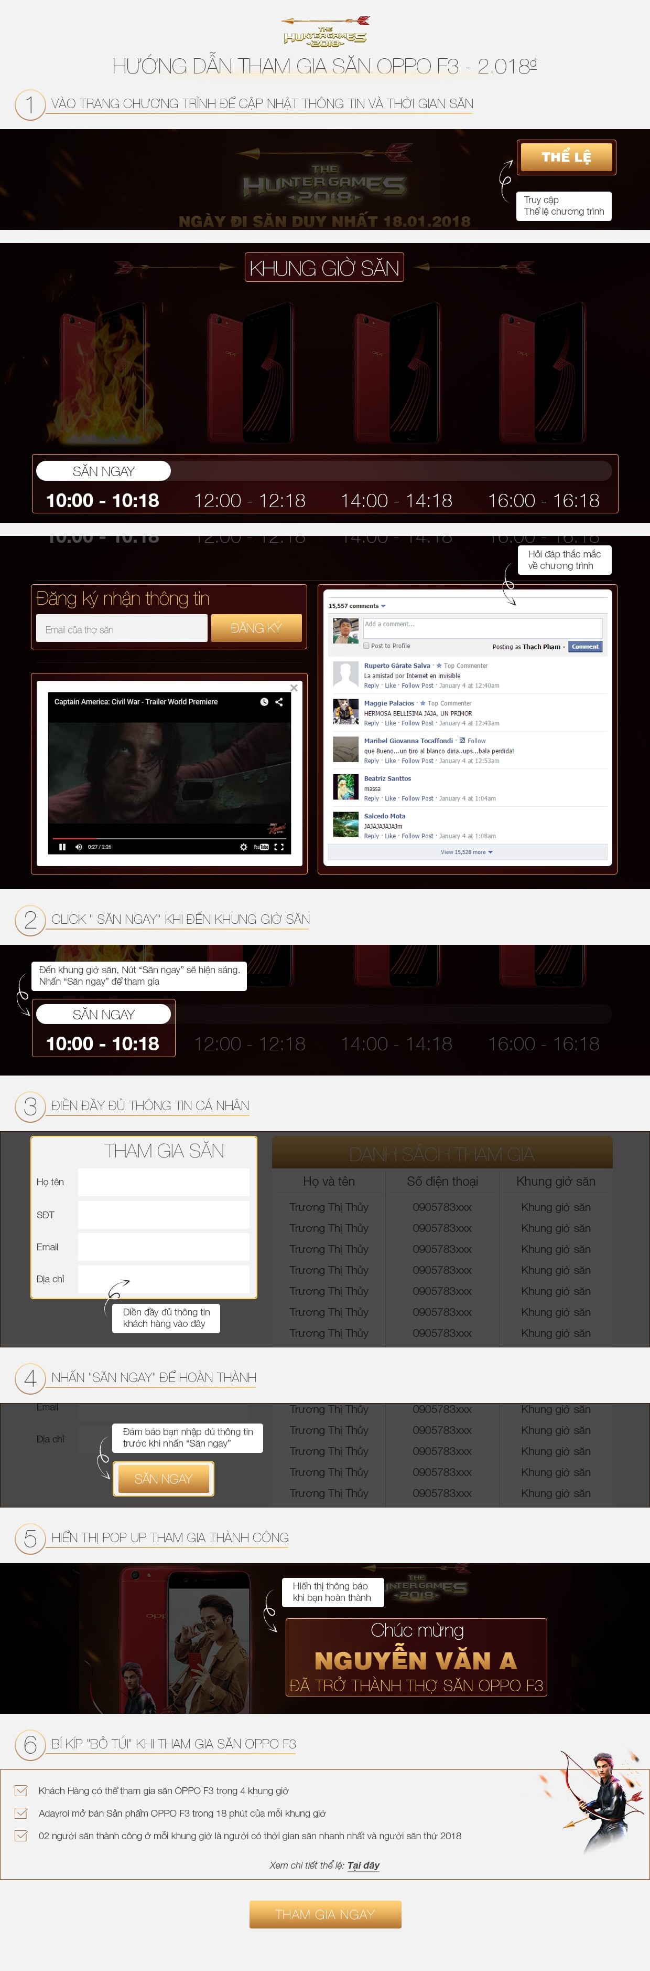Click the Địa chỉ input field in step 3
Image resolution: width=650 pixels, height=1971 pixels.
pos(164,1279)
